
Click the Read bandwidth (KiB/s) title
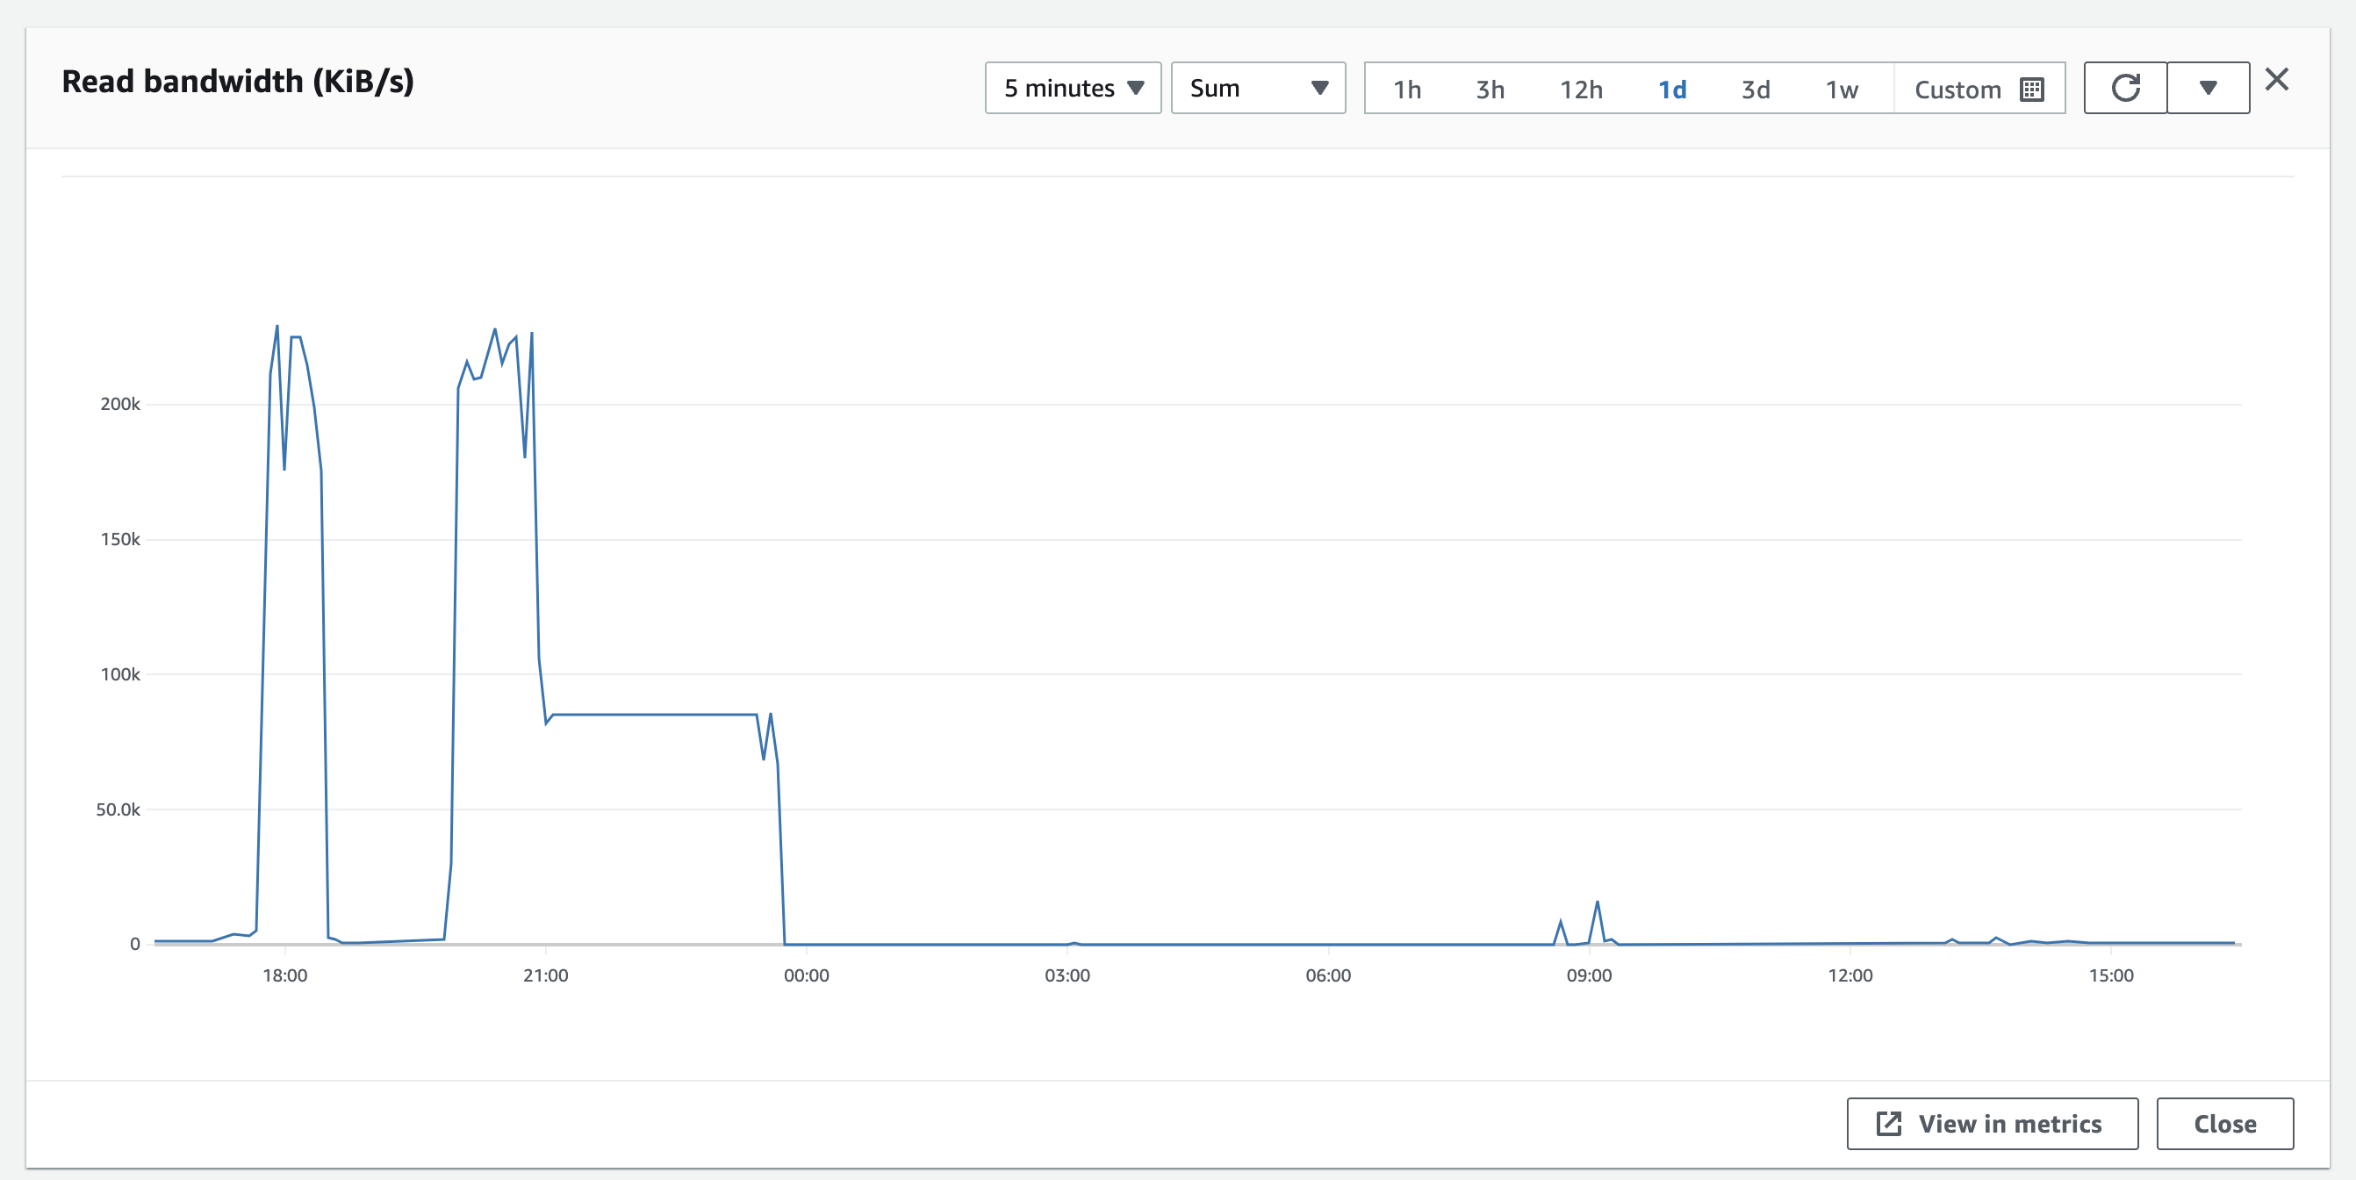pyautogui.click(x=238, y=82)
